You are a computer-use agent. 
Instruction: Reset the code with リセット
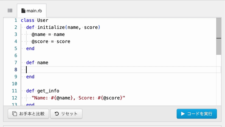tap(66, 114)
